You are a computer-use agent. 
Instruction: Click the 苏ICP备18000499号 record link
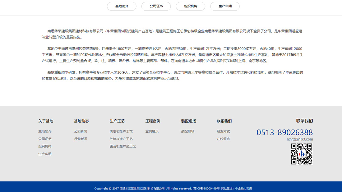pyautogui.click(x=206, y=189)
